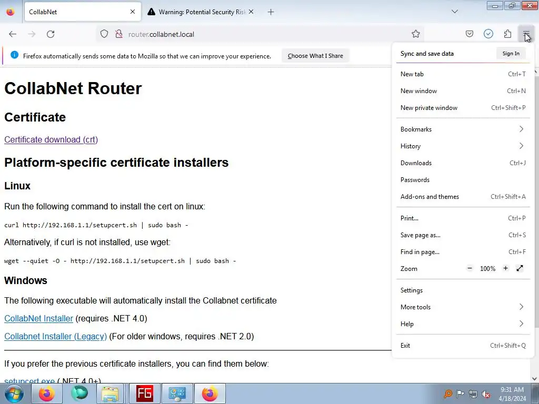Screen dimensions: 539x404
Task: Open first Firefox icon on taskbar
Action: [x=47, y=393]
